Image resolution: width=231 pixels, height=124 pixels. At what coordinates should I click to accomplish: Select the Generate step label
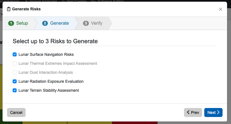point(59,23)
